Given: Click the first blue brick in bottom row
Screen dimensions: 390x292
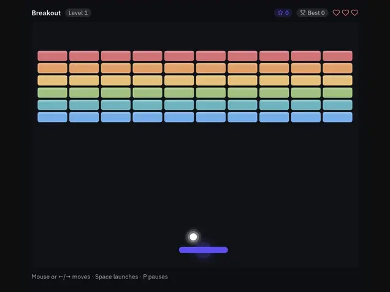Looking at the screenshot, I should pyautogui.click(x=53, y=117).
